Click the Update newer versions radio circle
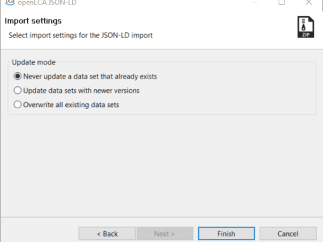This screenshot has width=323, height=242. tap(18, 91)
